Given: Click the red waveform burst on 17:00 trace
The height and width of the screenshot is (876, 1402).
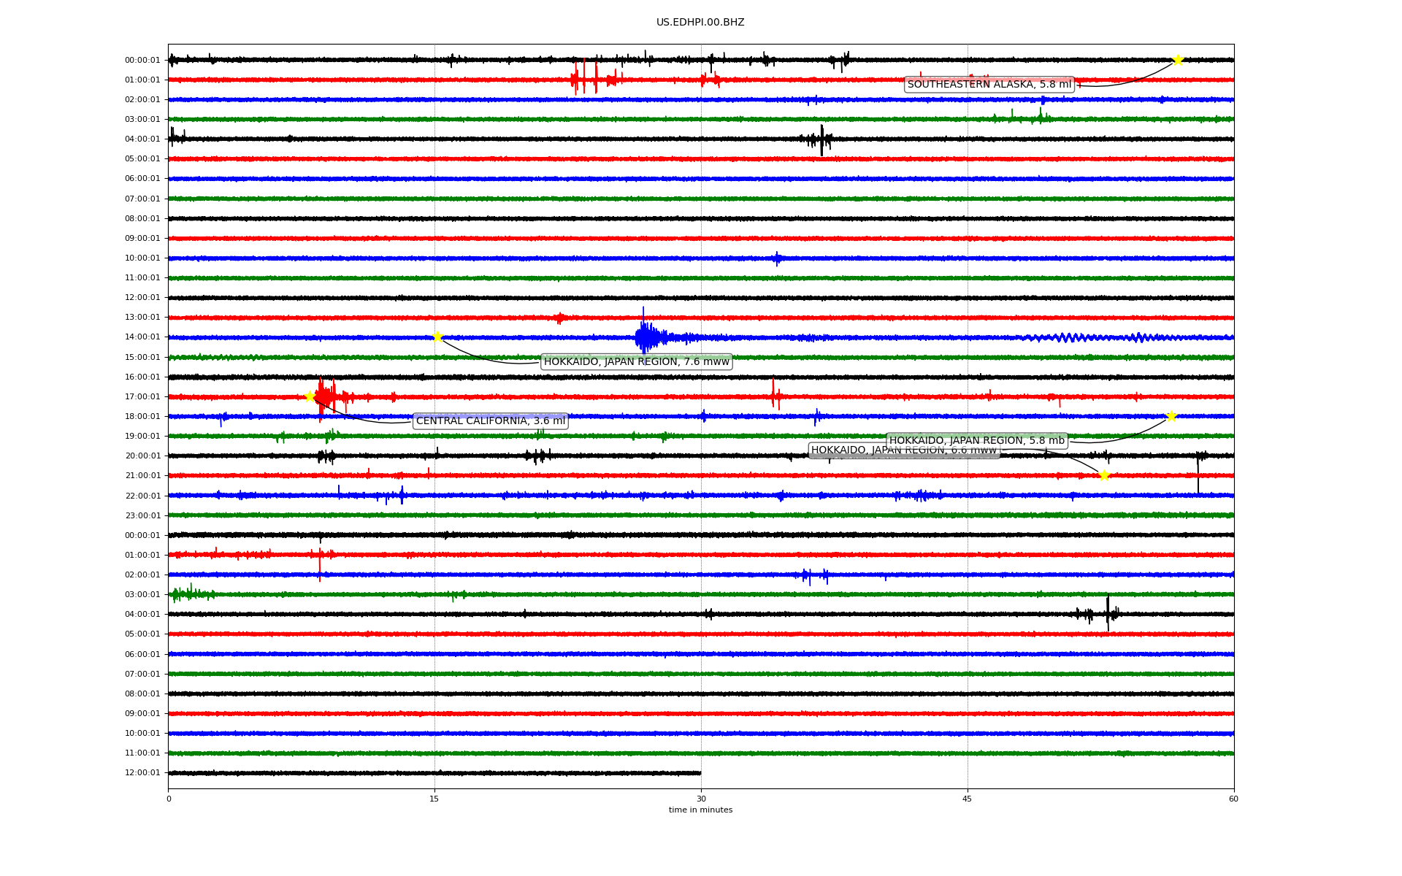Looking at the screenshot, I should click(325, 396).
